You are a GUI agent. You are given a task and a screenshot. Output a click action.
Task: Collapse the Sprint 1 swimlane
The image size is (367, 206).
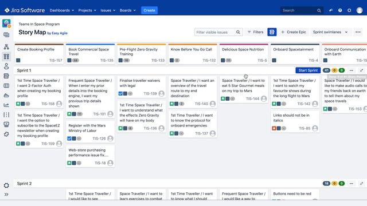362,70
